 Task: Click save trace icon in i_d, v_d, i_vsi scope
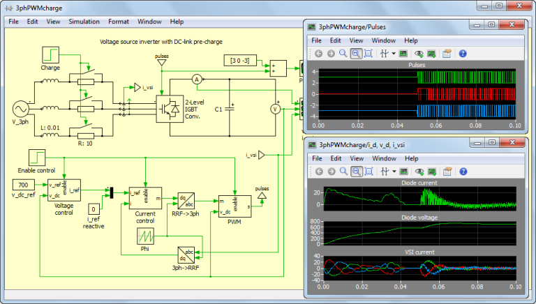pyautogui.click(x=432, y=171)
